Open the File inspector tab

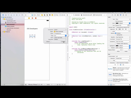112,15
